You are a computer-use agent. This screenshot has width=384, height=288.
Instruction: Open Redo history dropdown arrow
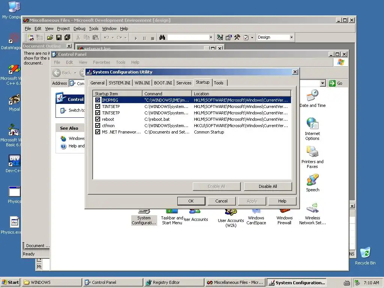125,38
